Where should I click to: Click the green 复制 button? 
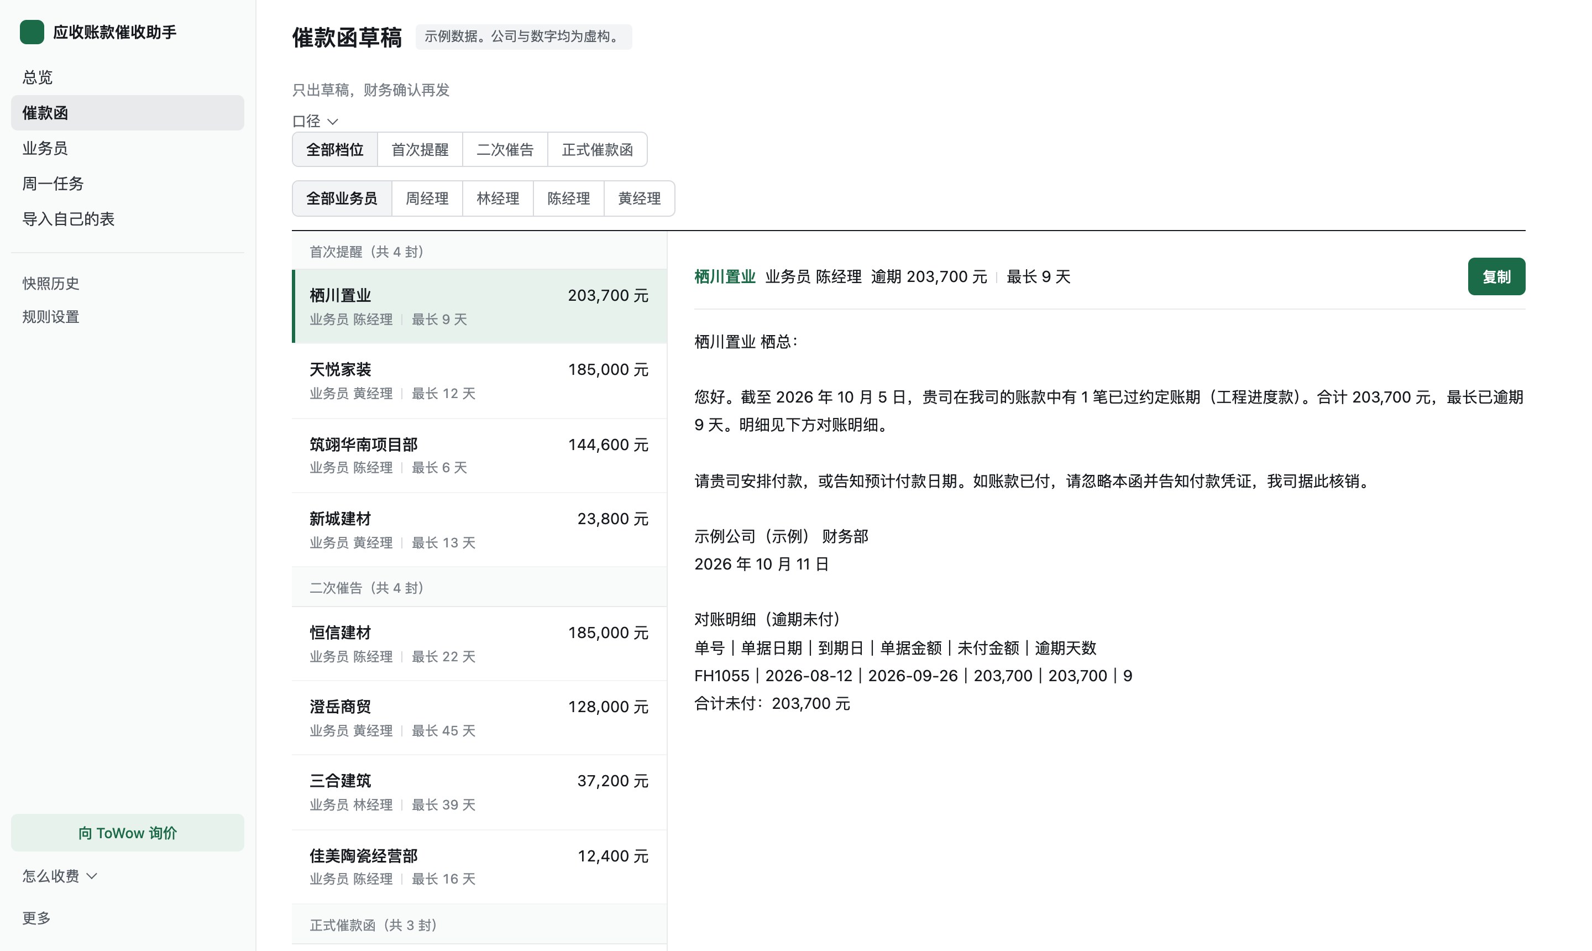click(1496, 276)
